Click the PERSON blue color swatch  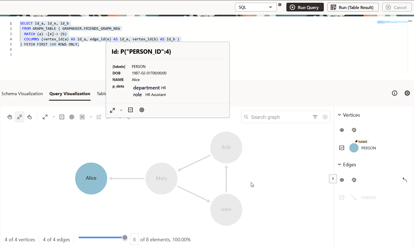(x=354, y=148)
